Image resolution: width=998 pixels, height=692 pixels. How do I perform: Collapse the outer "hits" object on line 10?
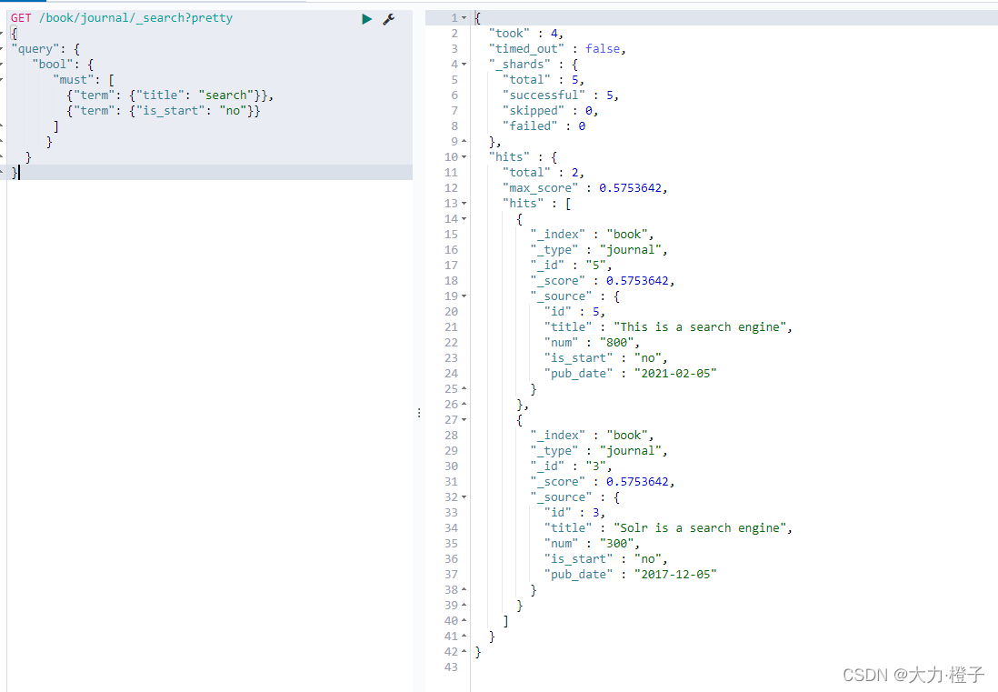click(464, 157)
